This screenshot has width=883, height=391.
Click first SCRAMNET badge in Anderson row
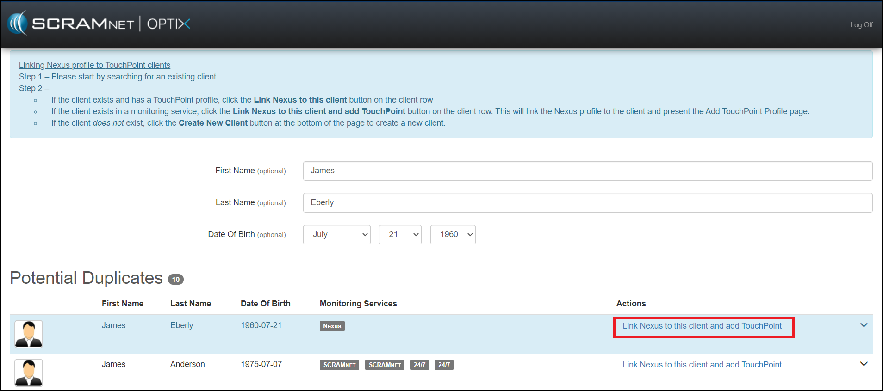click(339, 365)
